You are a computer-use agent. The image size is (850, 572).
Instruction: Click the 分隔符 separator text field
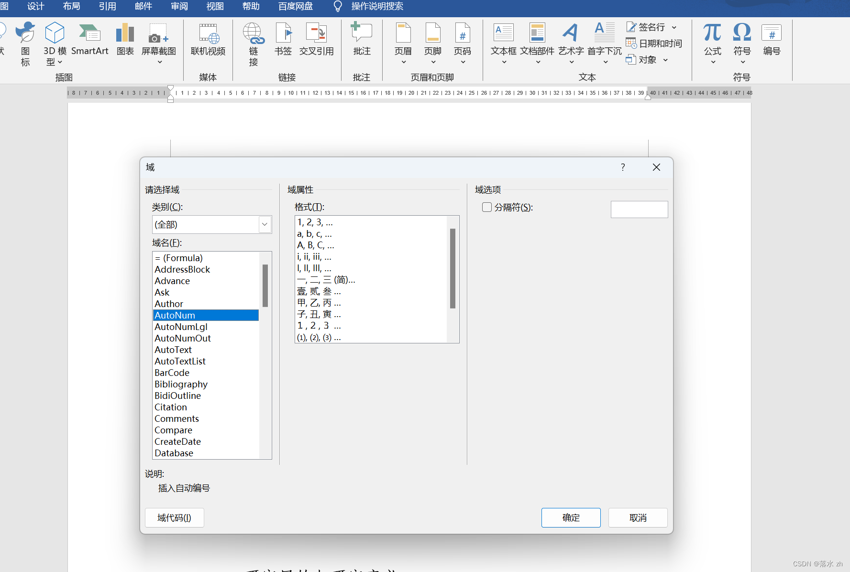click(639, 209)
